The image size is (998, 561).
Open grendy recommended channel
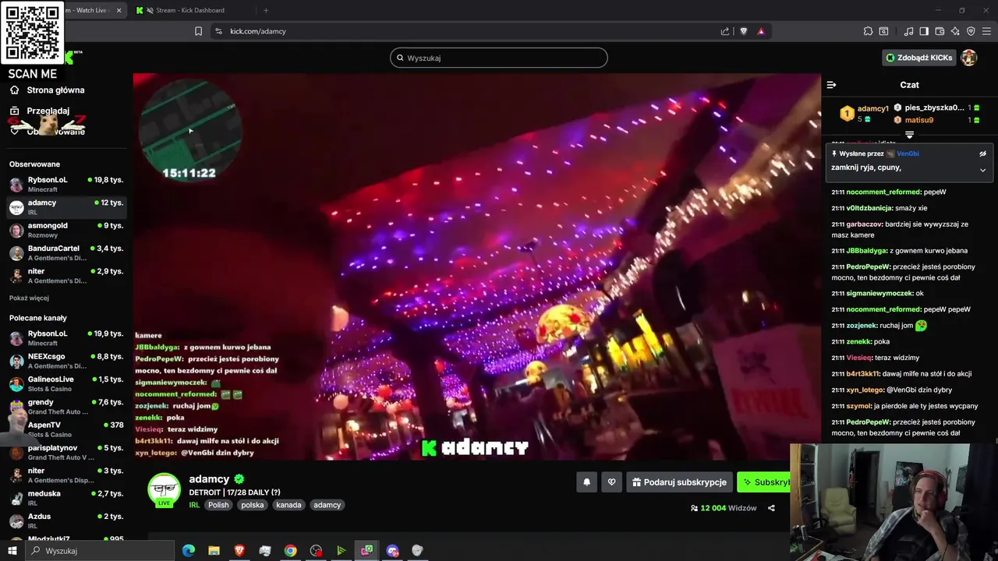point(66,407)
